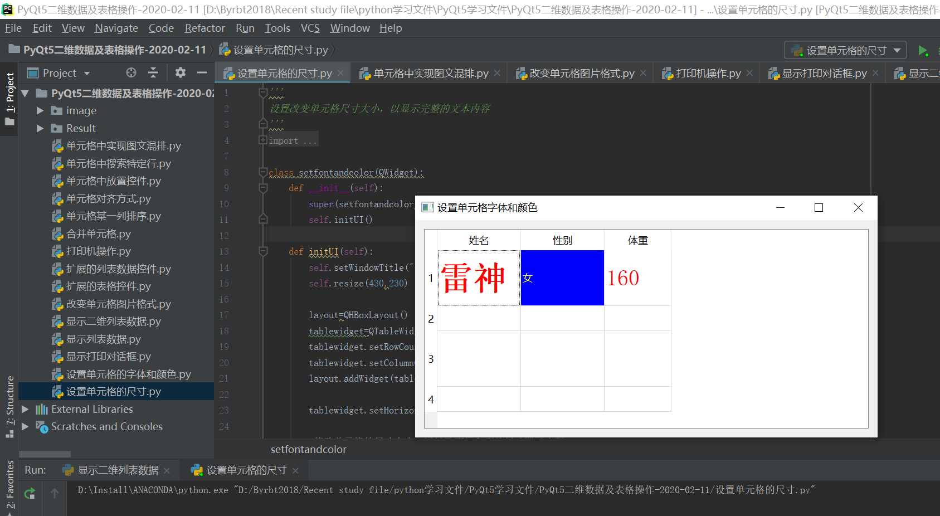Open the 1: Project side tool button
Screen dimensions: 940x516
pyautogui.click(x=10, y=99)
